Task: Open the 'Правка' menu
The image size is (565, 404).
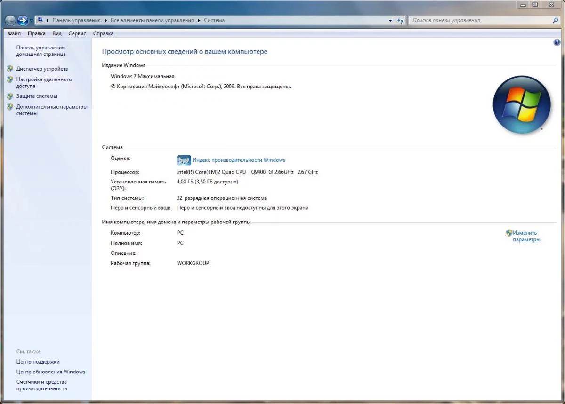Action: [36, 33]
